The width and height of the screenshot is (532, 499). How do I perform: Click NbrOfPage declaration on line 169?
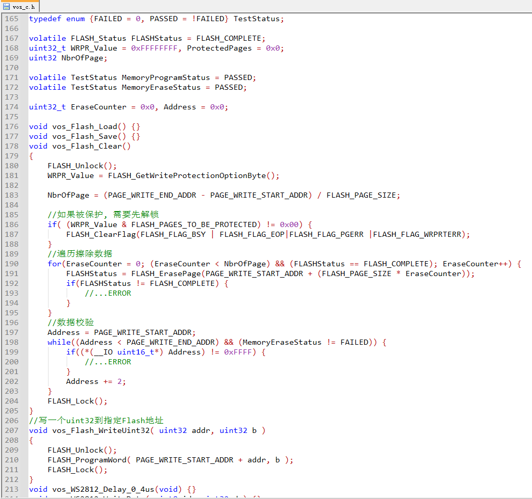pos(82,58)
